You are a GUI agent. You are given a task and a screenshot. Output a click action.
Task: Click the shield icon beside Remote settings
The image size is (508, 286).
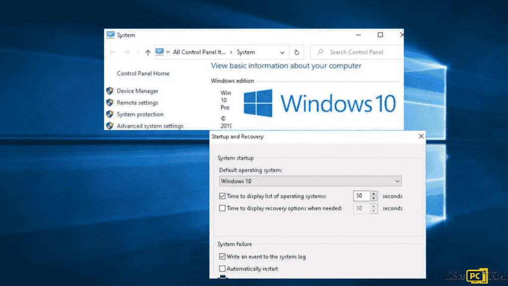[x=110, y=103]
